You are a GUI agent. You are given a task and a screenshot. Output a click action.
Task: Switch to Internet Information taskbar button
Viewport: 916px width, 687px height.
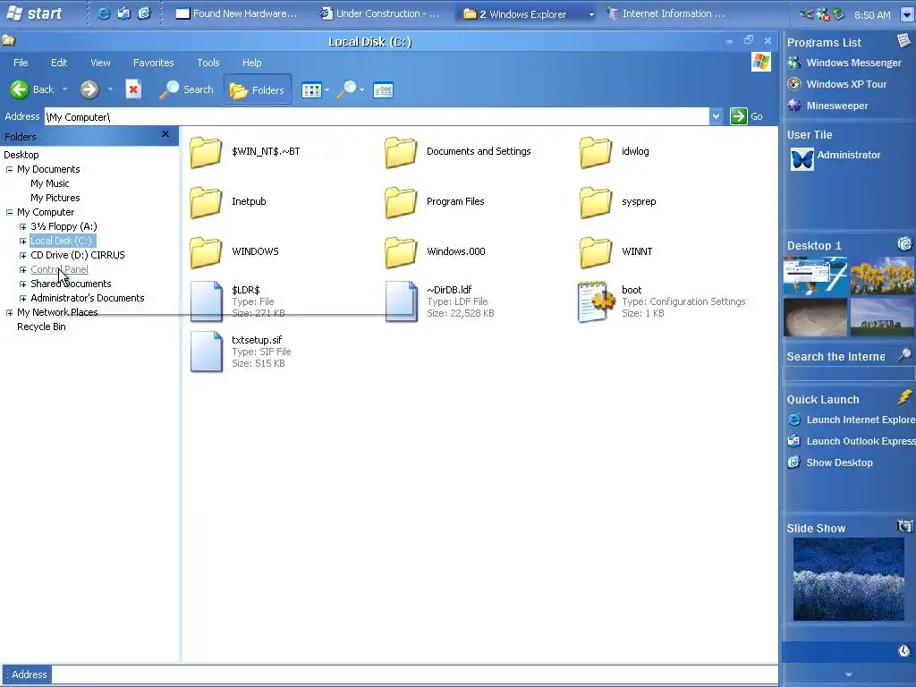(666, 13)
